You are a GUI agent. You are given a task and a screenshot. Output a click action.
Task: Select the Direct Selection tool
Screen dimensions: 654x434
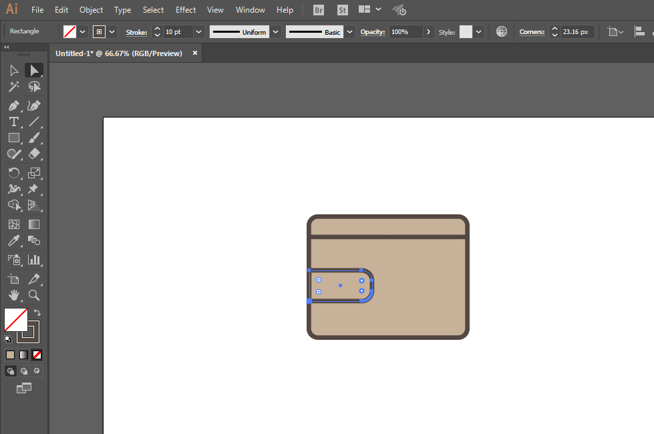pos(33,70)
